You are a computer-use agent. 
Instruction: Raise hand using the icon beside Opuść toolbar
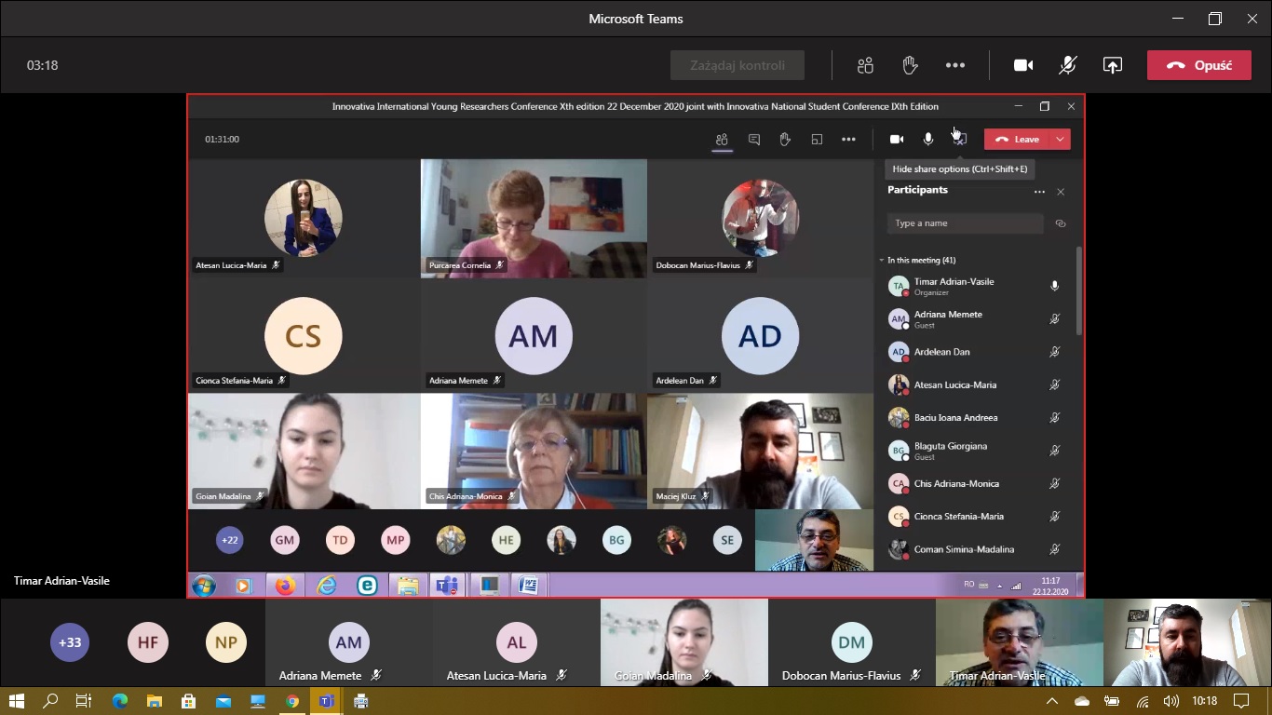pos(910,65)
